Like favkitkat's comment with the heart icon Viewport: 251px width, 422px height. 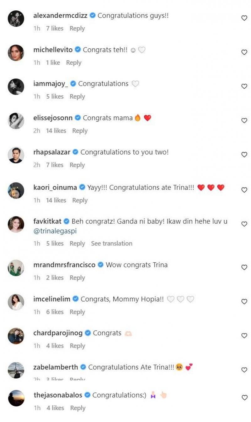point(244,223)
